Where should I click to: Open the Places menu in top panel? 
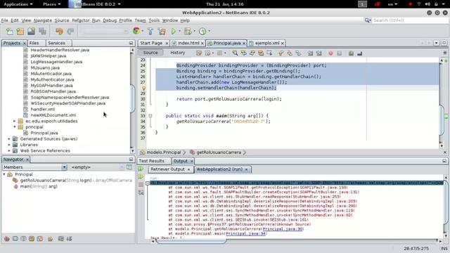(51, 4)
